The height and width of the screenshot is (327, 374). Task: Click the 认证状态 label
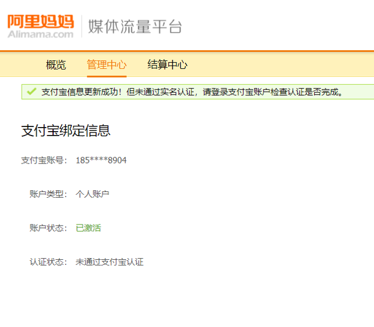click(x=48, y=262)
